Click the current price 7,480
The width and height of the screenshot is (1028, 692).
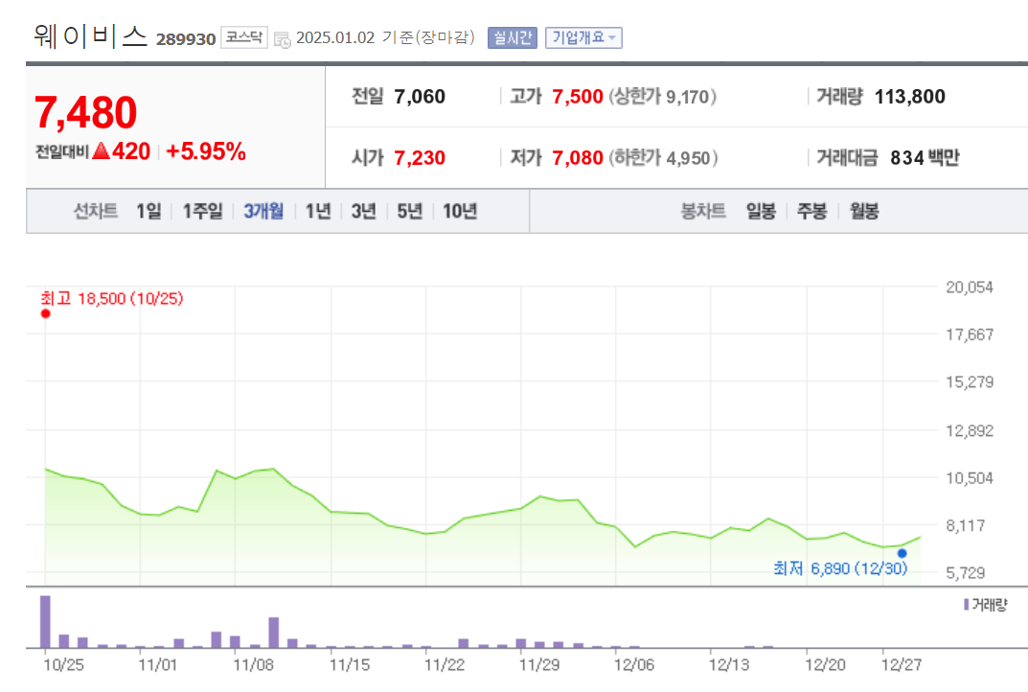[85, 112]
